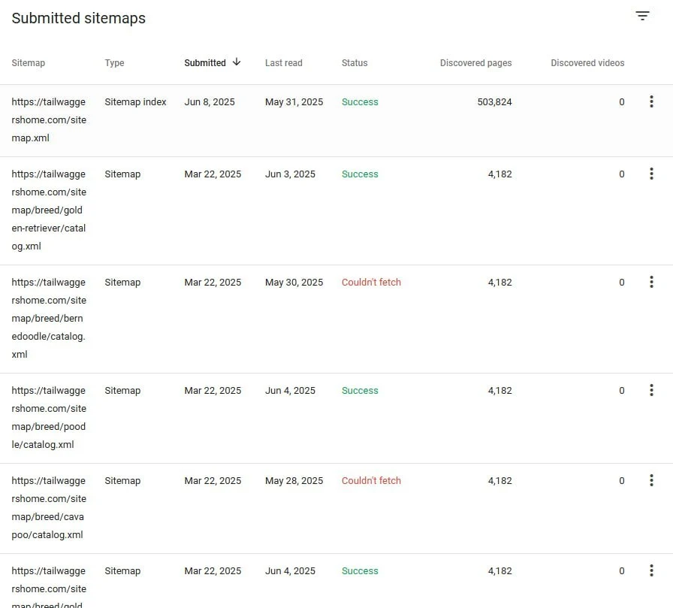Click the Discovered pages column header
Screen dimensions: 673x608
tap(475, 63)
